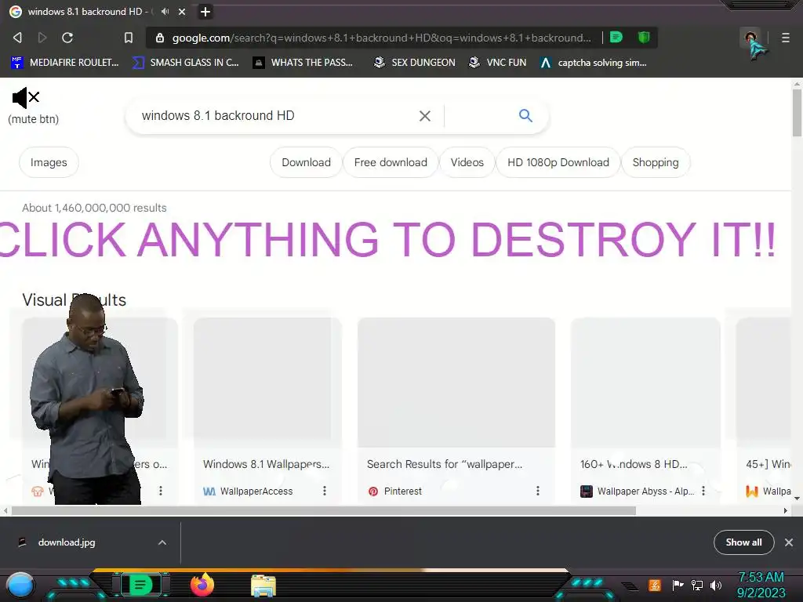This screenshot has width=803, height=602.
Task: View site info via lock icon
Action: pos(160,38)
